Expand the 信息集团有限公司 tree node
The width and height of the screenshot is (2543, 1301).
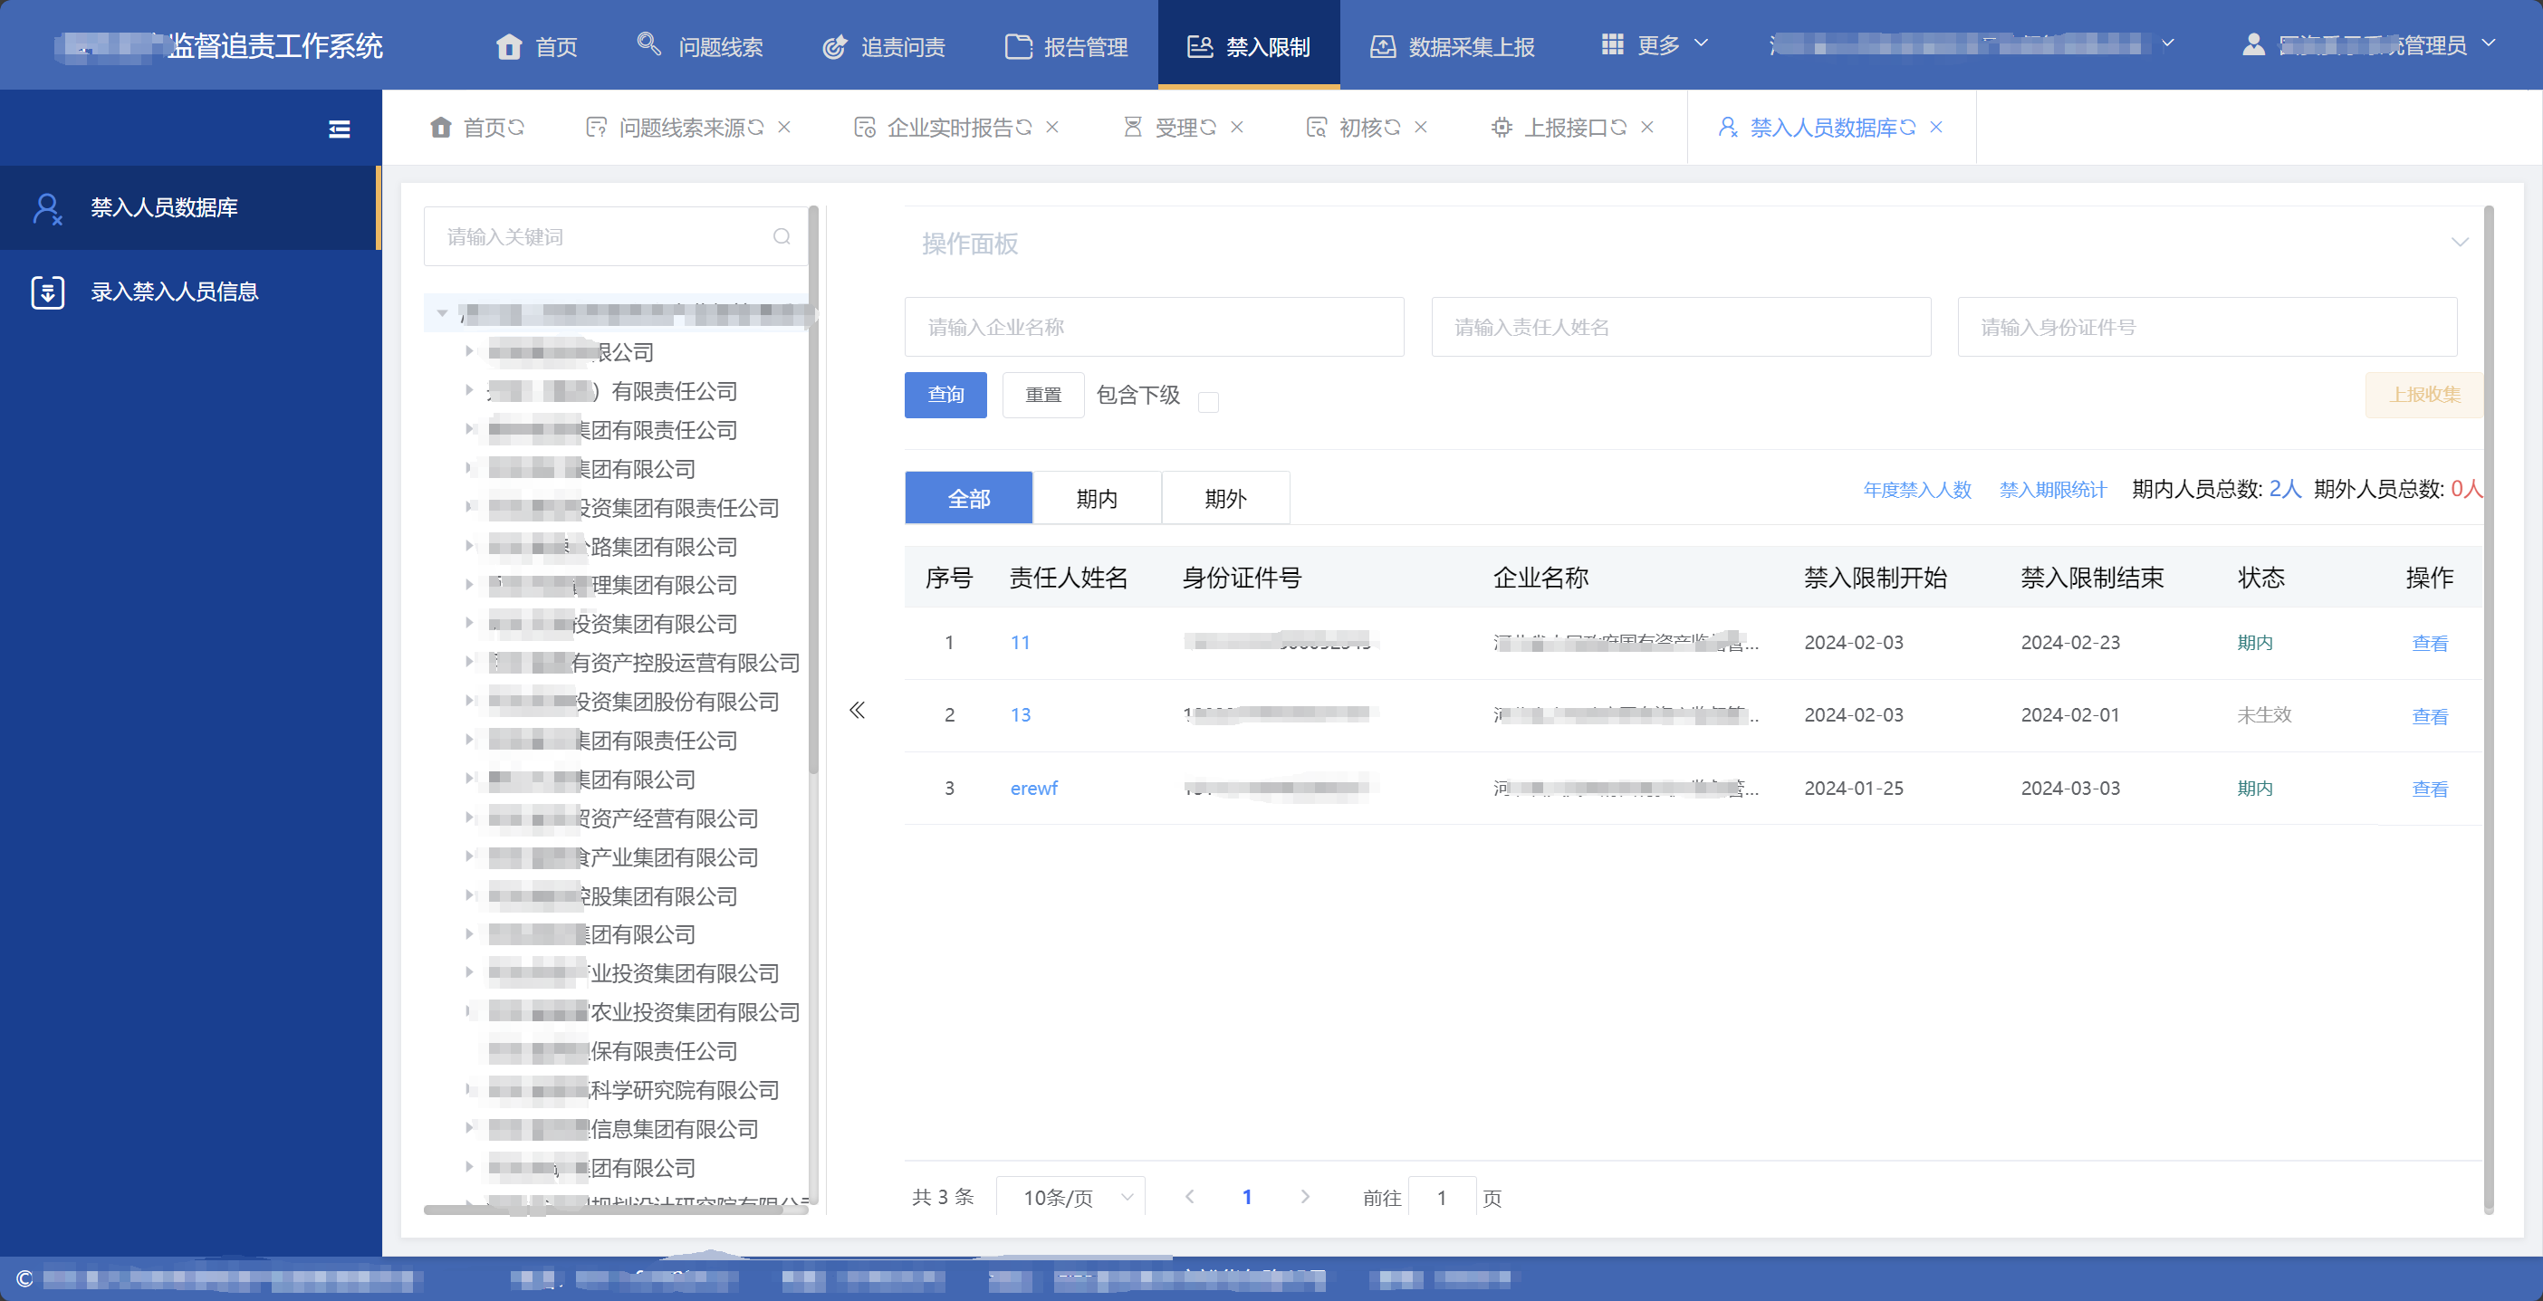click(x=469, y=1127)
